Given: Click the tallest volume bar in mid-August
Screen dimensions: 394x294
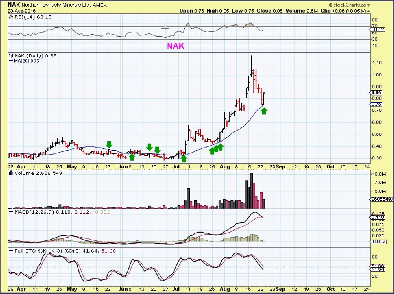Looking at the screenshot, I should pyautogui.click(x=251, y=191).
